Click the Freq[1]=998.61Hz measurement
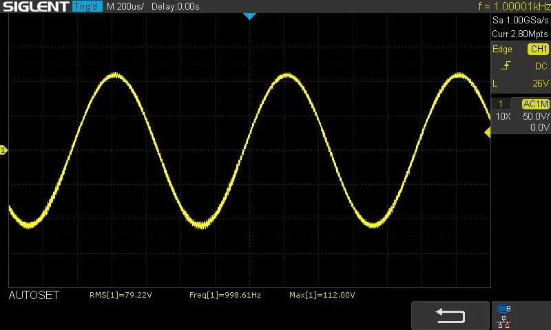The height and width of the screenshot is (330, 551). coord(225,296)
